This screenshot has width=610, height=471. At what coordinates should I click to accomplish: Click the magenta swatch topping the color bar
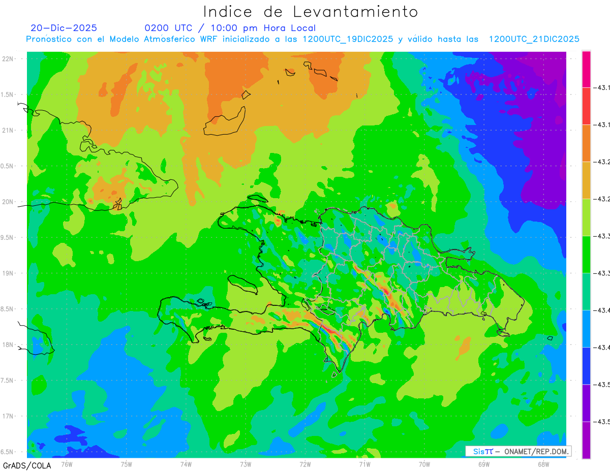(x=586, y=69)
